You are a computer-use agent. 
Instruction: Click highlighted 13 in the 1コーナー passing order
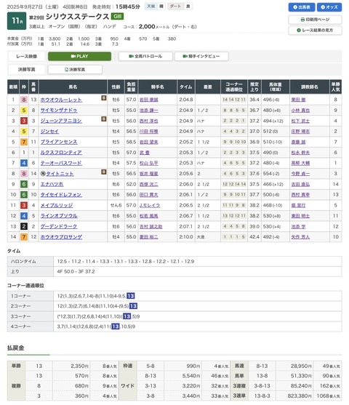click(131, 296)
